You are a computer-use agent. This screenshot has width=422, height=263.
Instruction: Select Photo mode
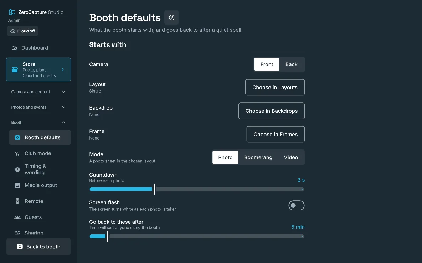(x=225, y=157)
